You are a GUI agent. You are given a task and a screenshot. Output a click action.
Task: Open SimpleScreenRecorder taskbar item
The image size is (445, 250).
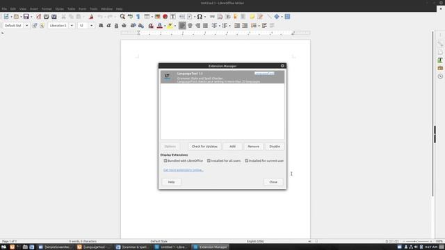(x=56, y=247)
